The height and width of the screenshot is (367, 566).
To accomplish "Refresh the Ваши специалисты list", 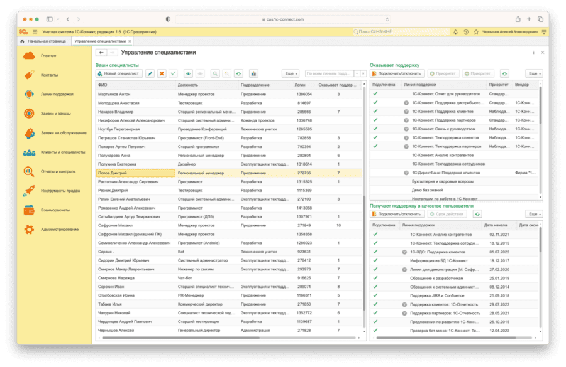I will pyautogui.click(x=238, y=73).
